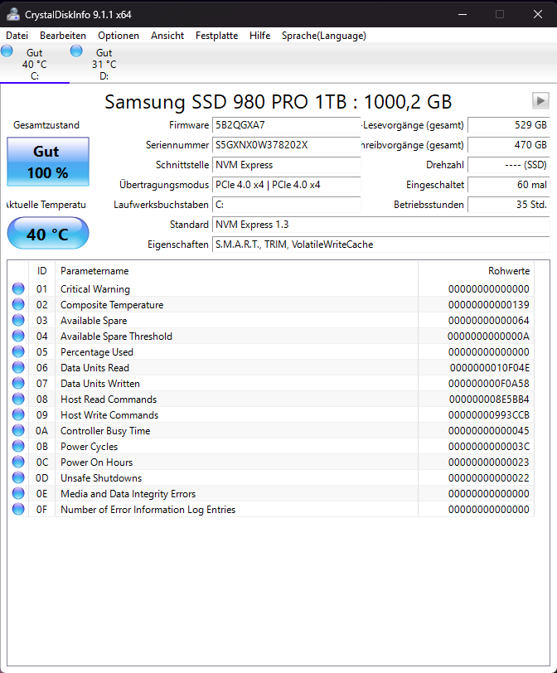The image size is (557, 673).
Task: Click the Betriebsstunden value 35 Std.
Action: click(508, 205)
